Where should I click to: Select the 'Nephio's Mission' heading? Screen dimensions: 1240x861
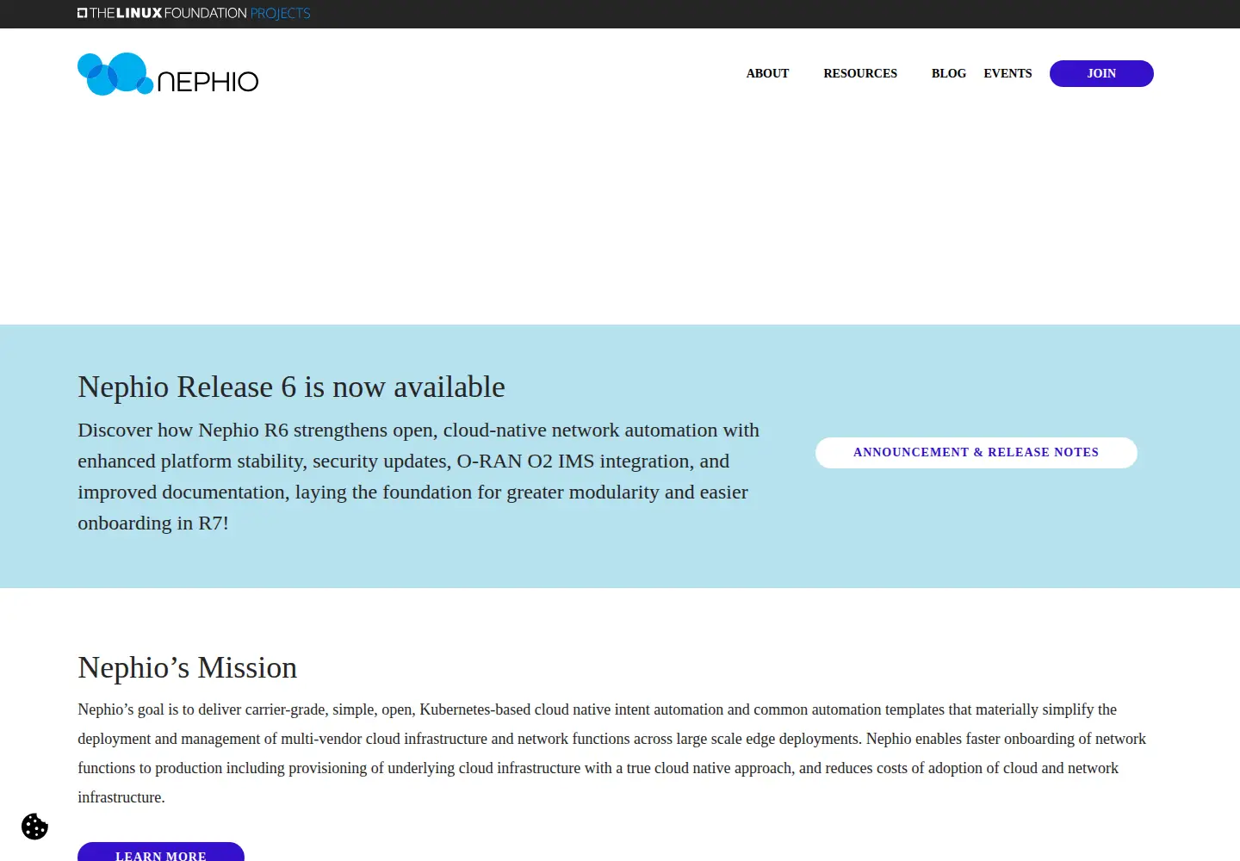click(187, 668)
